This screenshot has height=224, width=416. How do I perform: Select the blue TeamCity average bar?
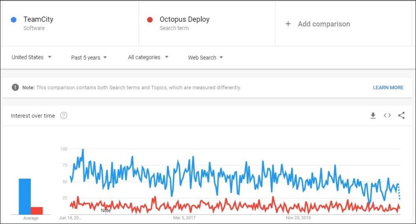(x=25, y=196)
